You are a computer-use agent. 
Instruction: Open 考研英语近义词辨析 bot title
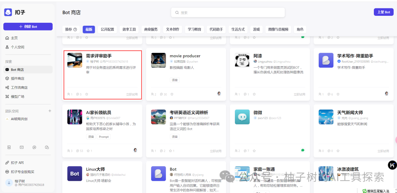(189, 112)
